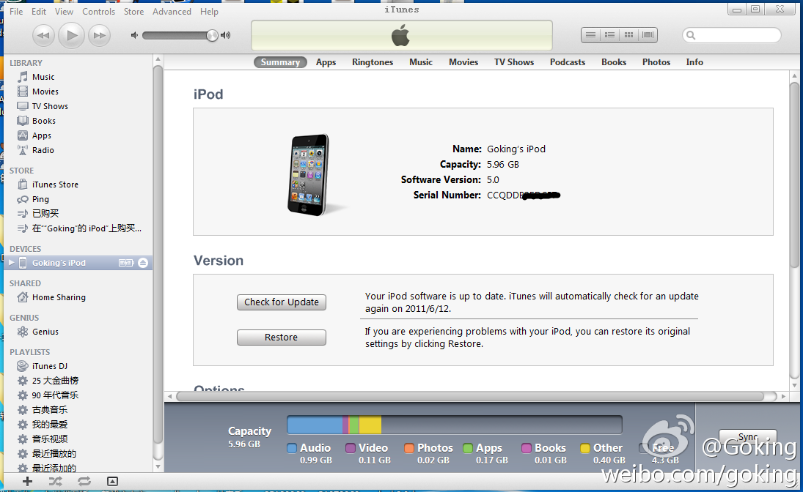Image resolution: width=803 pixels, height=492 pixels.
Task: Switch to album list view
Action: point(609,35)
